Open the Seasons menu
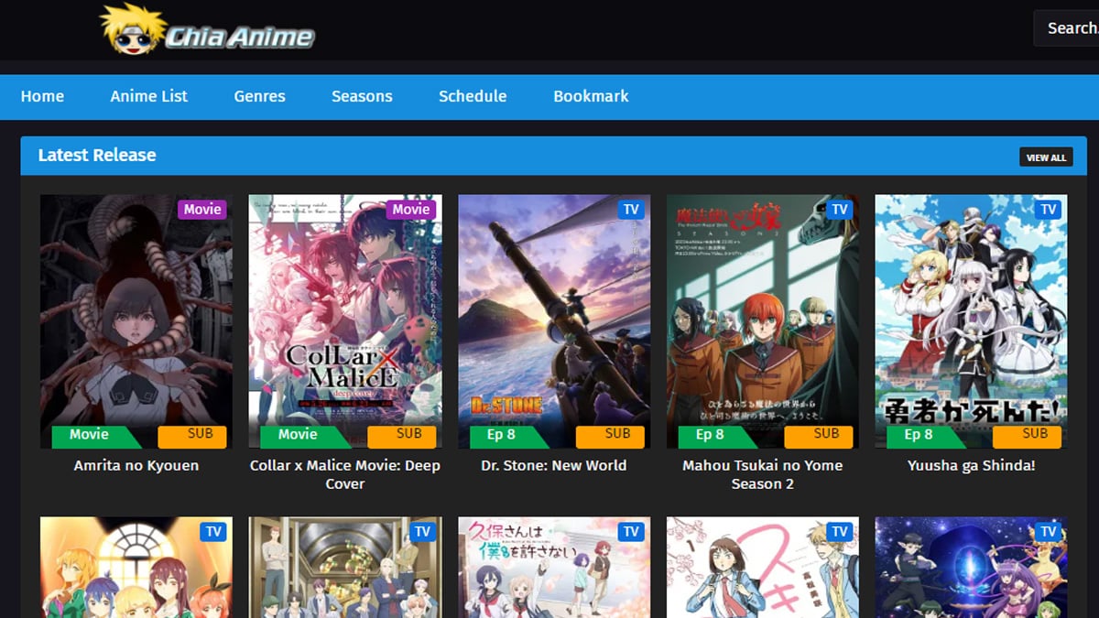Viewport: 1099px width, 618px height. [362, 96]
